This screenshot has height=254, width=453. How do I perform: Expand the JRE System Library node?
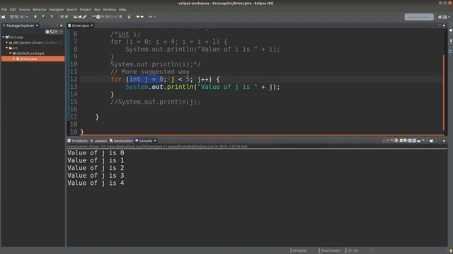click(x=7, y=42)
